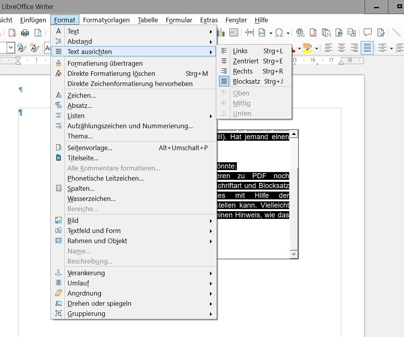Click the Print icon in toolbar
The height and width of the screenshot is (337, 404).
point(25,33)
